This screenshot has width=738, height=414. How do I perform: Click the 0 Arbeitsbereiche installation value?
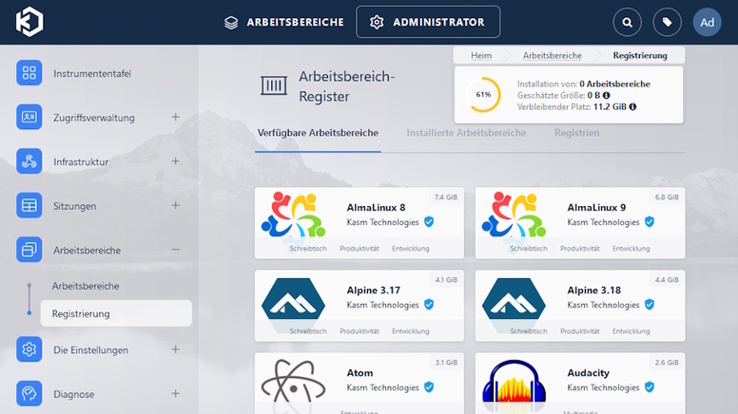614,85
